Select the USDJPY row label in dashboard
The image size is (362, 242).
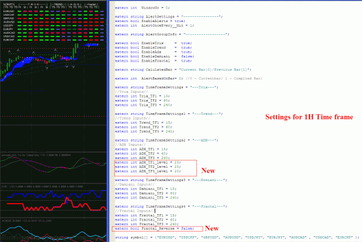[x=8, y=26]
